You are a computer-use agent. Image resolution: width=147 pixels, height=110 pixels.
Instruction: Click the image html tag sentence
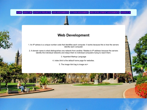pyautogui.click(x=73, y=64)
